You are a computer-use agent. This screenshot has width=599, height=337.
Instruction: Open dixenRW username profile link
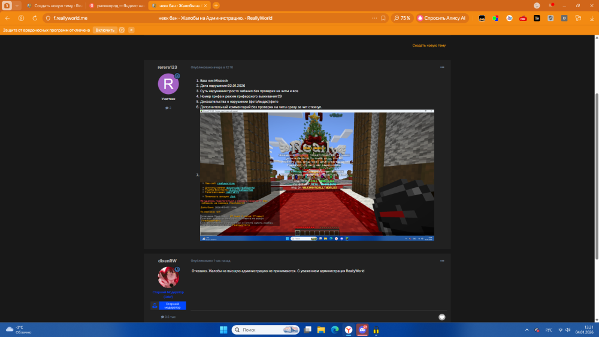[x=167, y=260]
